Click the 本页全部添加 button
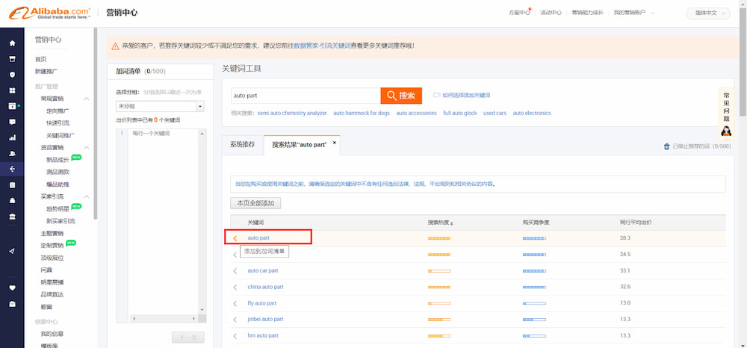Image resolution: width=747 pixels, height=348 pixels. point(255,203)
